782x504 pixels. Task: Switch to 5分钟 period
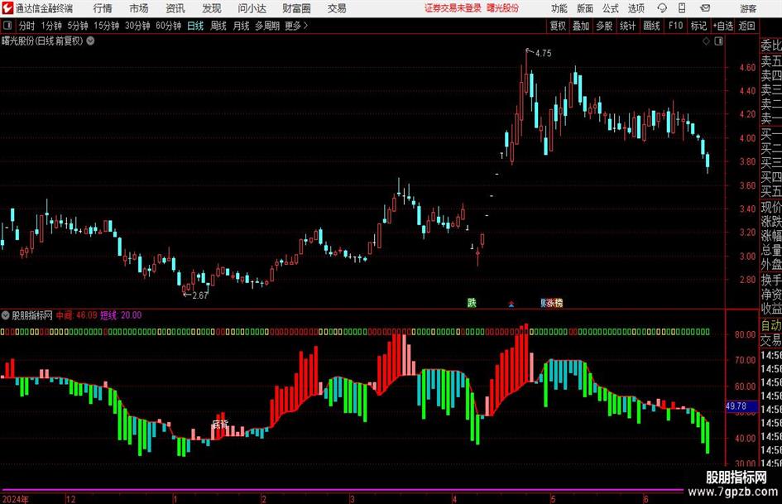pos(78,26)
